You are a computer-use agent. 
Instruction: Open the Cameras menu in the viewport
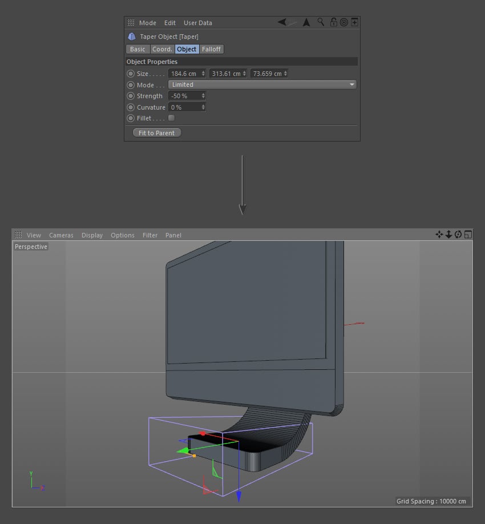click(x=61, y=235)
